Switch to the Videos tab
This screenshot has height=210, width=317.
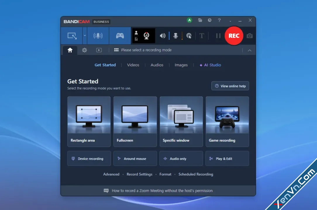(x=133, y=65)
